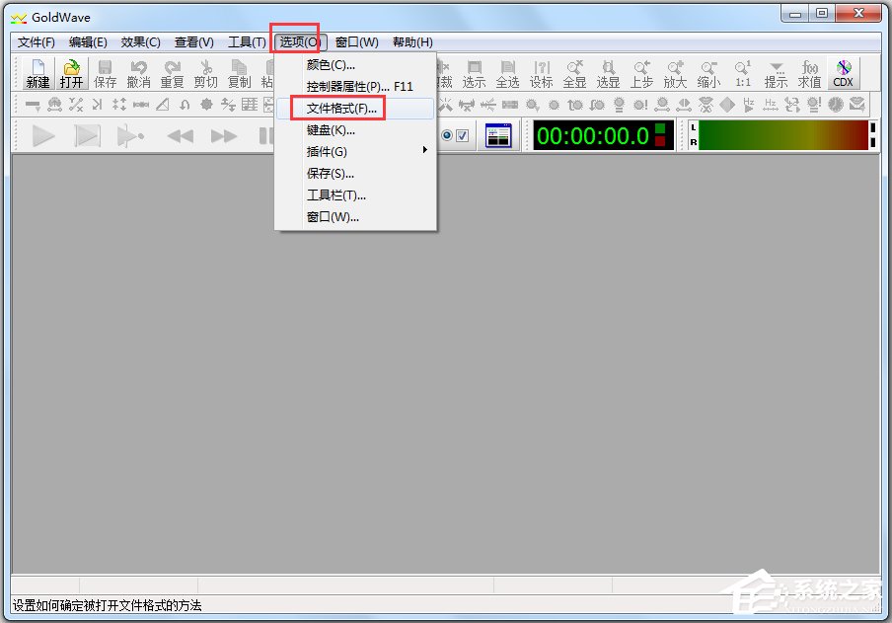The height and width of the screenshot is (623, 892).
Task: Click the 选示 toolbar icon
Action: (x=474, y=73)
